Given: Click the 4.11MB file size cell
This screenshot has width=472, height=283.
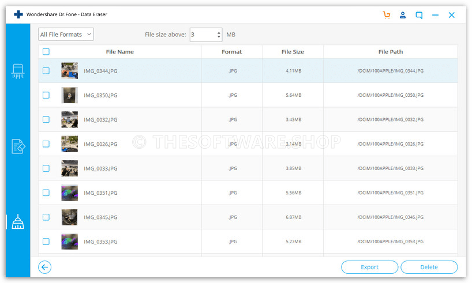Looking at the screenshot, I should (x=294, y=71).
